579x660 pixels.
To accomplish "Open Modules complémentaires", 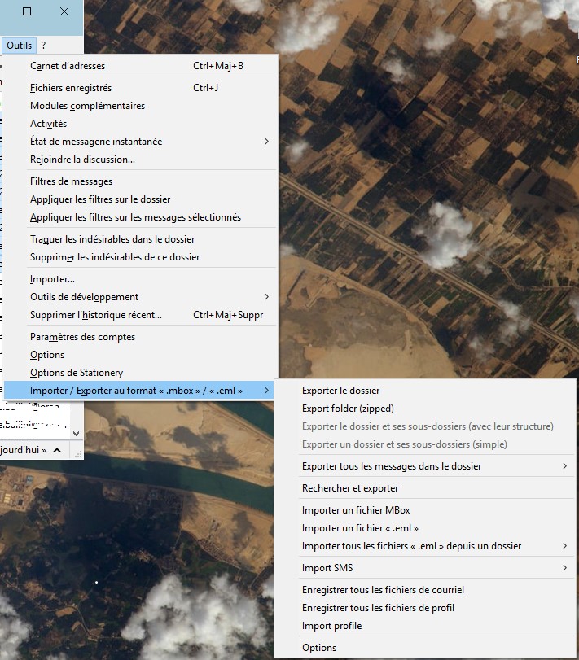I will pyautogui.click(x=141, y=106).
